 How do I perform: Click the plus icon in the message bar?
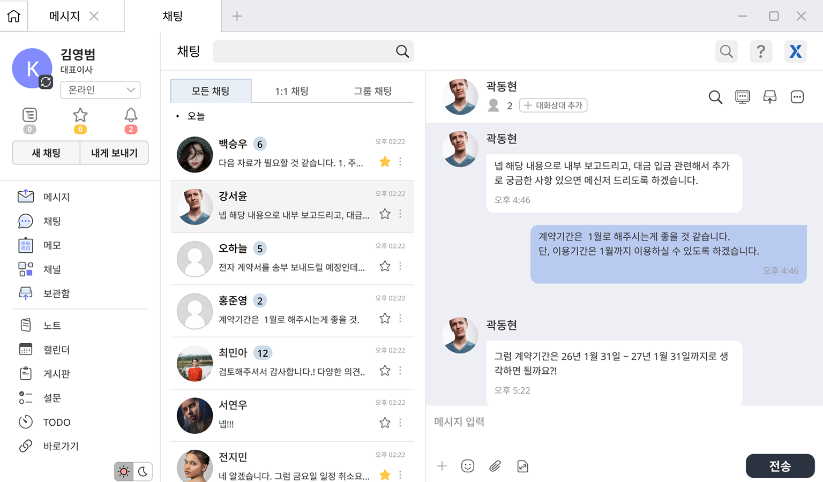click(442, 466)
